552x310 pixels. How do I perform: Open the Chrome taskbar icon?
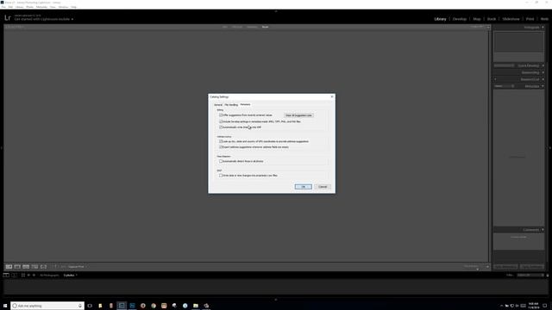154,306
